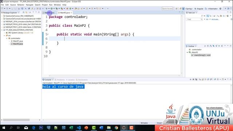
Task: Open the Windows Start menu
Action: (x=4, y=128)
